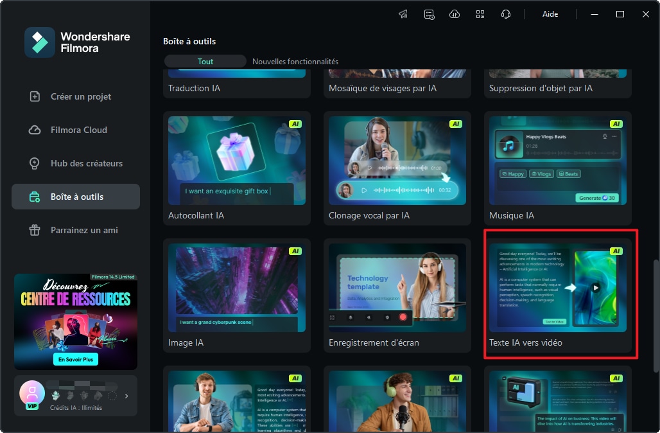660x433 pixels.
Task: Click the Crédits IA : Illimités text
Action: point(76,408)
